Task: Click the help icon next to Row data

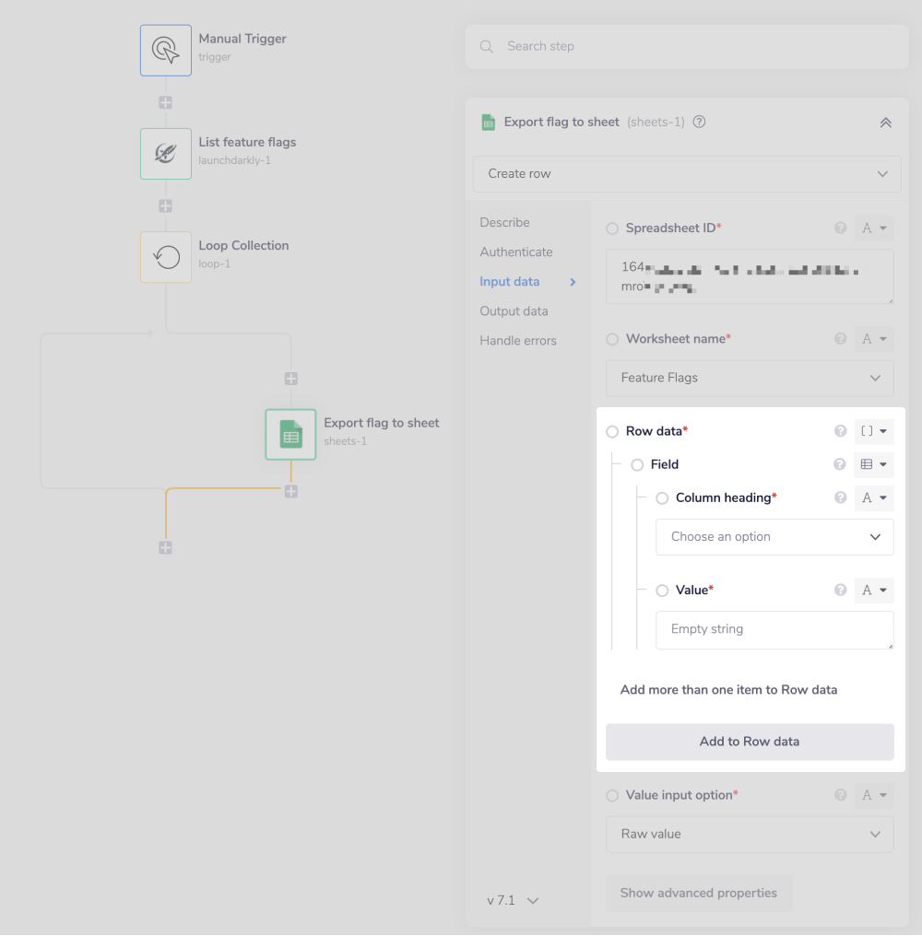Action: tap(840, 431)
